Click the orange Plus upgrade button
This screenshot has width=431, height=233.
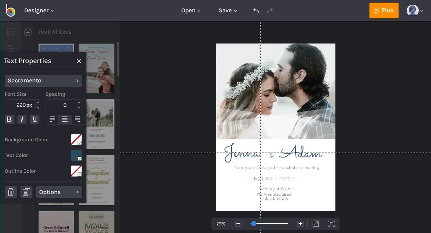[384, 10]
